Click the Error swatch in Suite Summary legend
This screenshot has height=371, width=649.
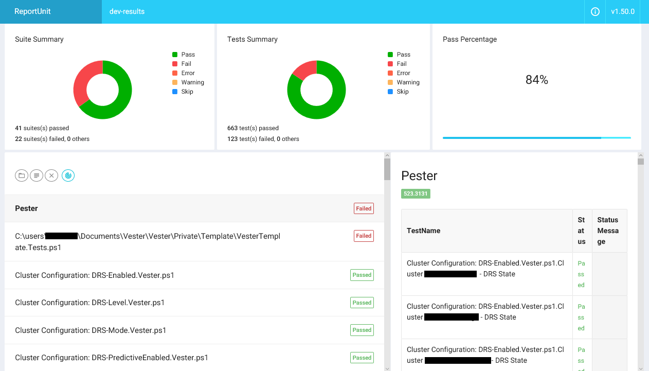[175, 73]
